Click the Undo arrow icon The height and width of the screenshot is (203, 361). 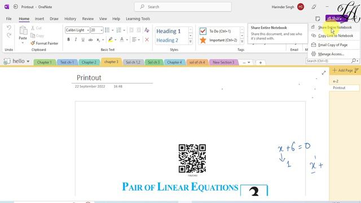9,28
